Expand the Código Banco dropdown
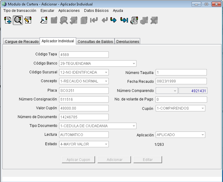The width and height of the screenshot is (223, 182). pyautogui.click(x=134, y=64)
